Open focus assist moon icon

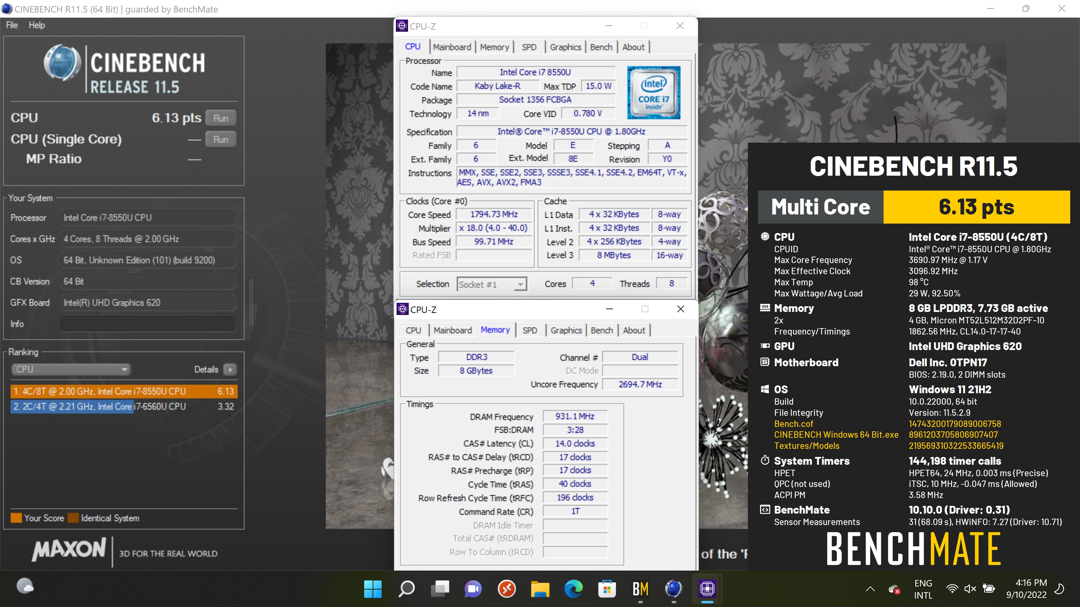click(1059, 589)
